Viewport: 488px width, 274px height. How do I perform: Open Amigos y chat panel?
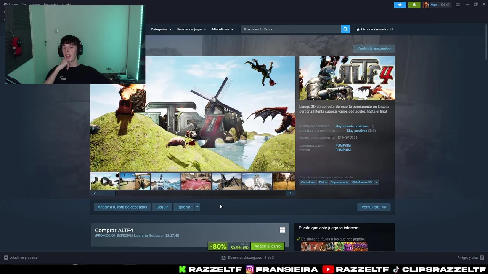pos(470,258)
